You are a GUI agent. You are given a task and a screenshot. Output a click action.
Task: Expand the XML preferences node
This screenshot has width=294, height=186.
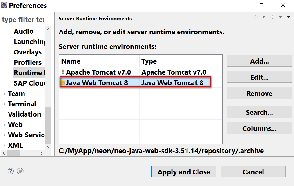4,146
